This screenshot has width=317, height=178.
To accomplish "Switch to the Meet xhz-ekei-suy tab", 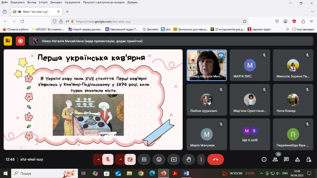I will 36,12.
